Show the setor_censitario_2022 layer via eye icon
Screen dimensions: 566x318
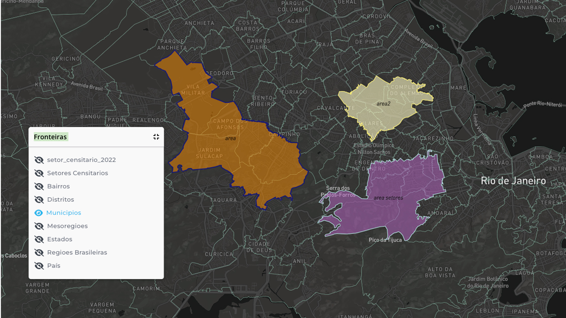[x=39, y=160]
